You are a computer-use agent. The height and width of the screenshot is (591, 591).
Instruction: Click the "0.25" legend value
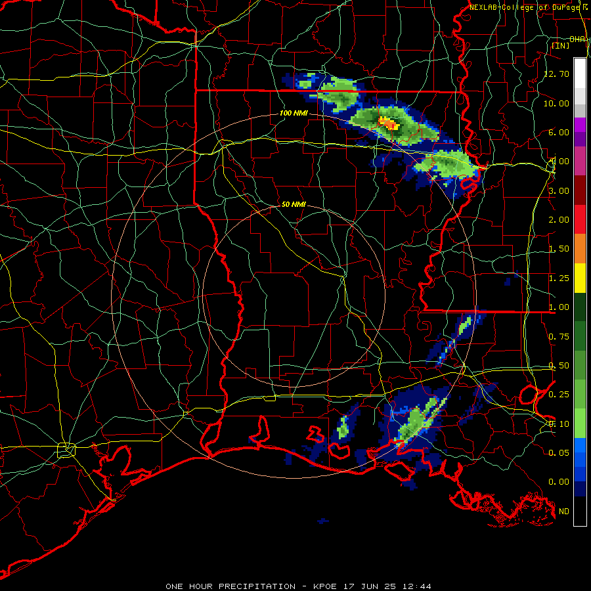pyautogui.click(x=559, y=395)
